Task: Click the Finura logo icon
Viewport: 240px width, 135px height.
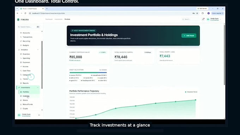Action: pyautogui.click(x=18, y=20)
